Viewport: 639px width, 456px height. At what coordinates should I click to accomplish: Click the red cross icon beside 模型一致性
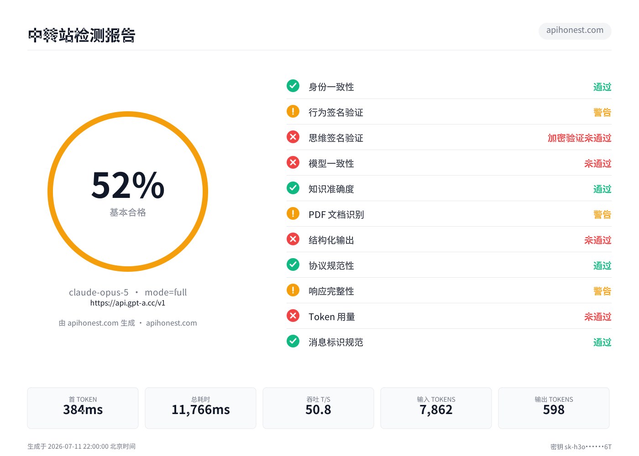293,162
